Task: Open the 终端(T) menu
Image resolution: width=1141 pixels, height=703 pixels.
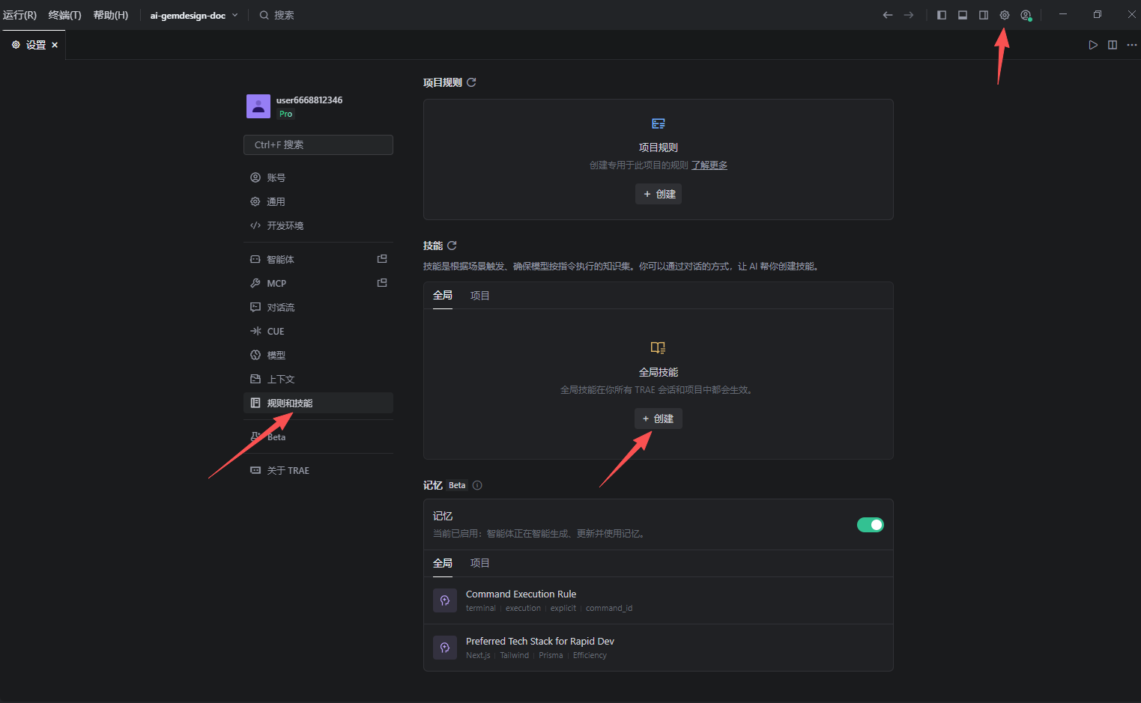Action: click(x=64, y=15)
